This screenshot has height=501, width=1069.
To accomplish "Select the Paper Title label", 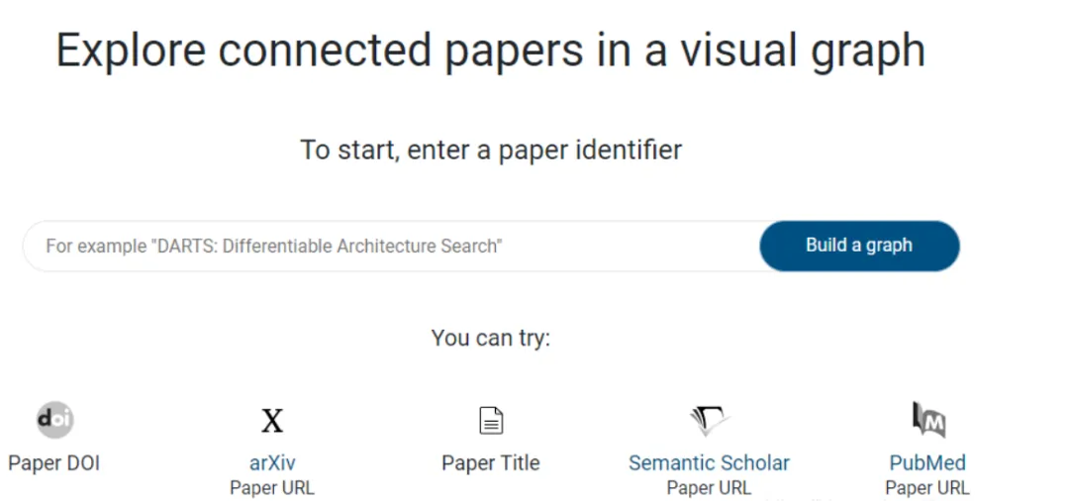I will [x=491, y=463].
